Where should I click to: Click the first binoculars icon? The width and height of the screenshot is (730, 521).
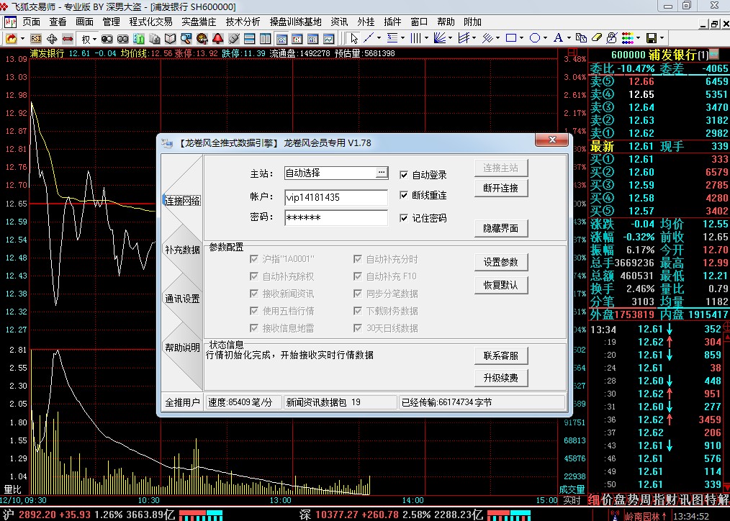coord(107,39)
